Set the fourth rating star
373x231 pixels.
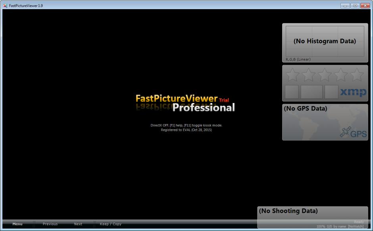coord(340,75)
